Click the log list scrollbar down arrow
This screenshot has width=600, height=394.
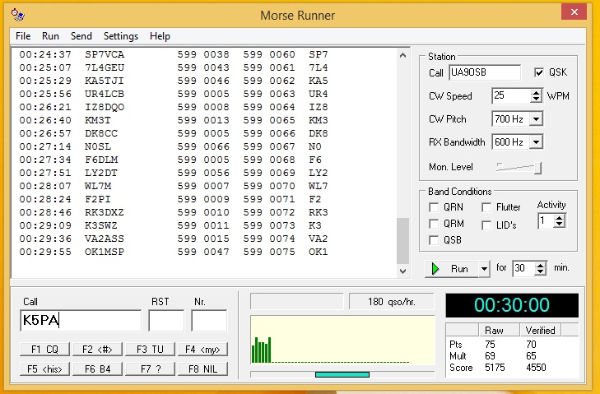click(x=402, y=271)
